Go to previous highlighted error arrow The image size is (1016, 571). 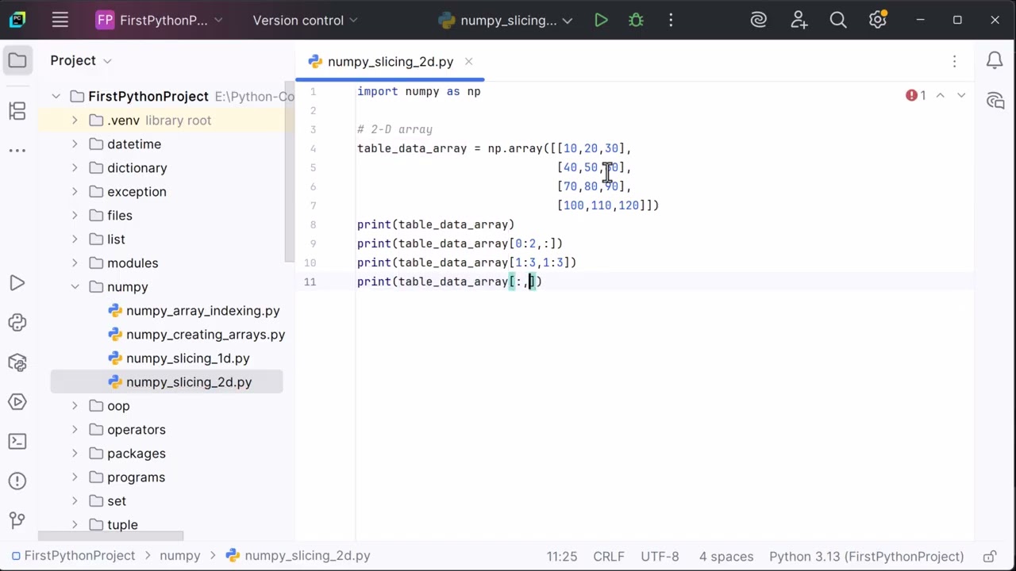point(940,95)
